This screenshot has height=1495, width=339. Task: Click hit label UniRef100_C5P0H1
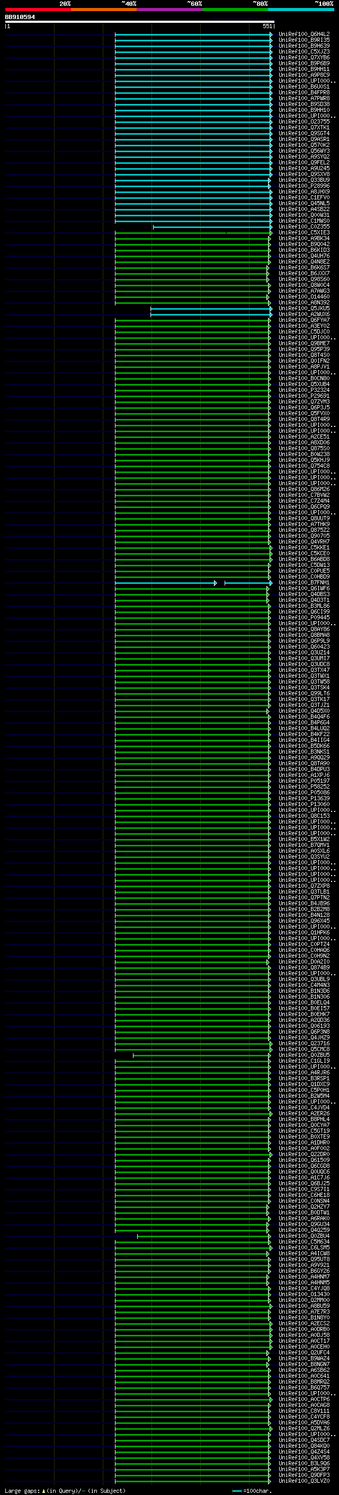pos(304,1090)
